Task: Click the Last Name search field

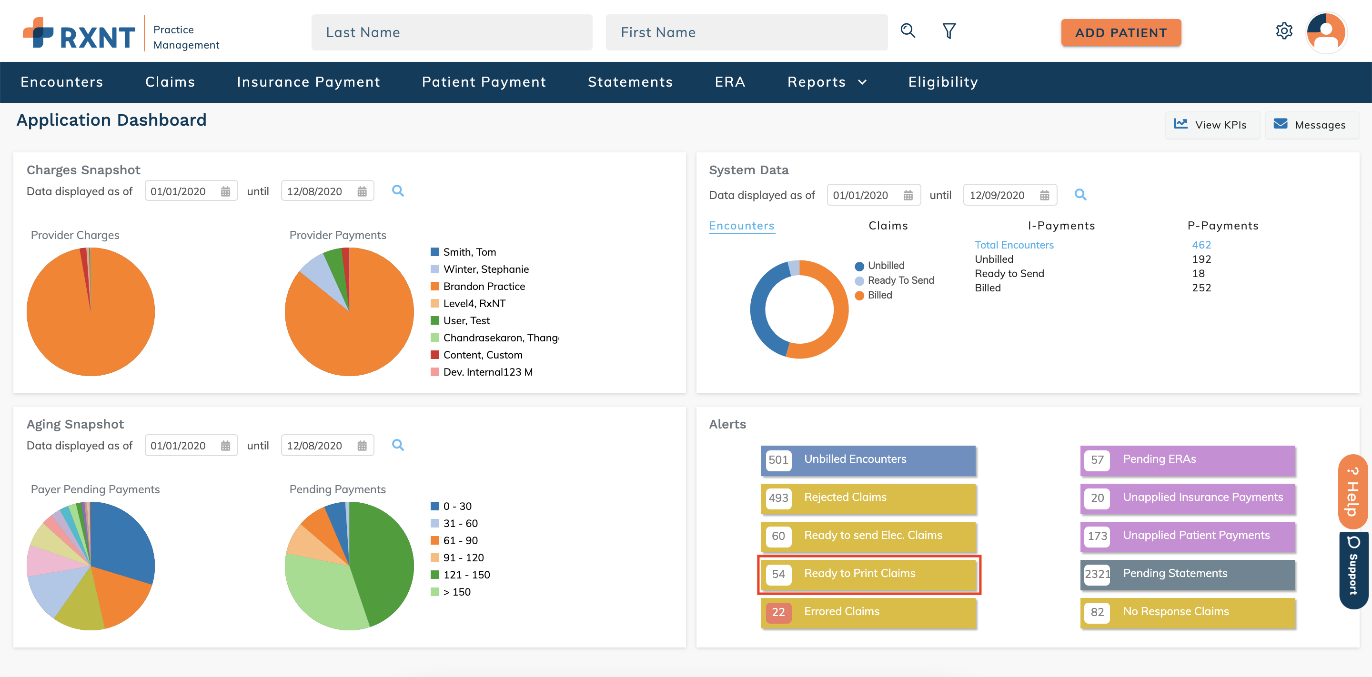Action: pos(452,32)
